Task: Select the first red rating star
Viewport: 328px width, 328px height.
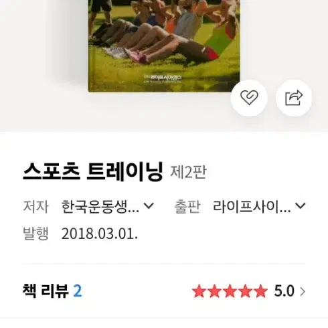Action: point(199,291)
